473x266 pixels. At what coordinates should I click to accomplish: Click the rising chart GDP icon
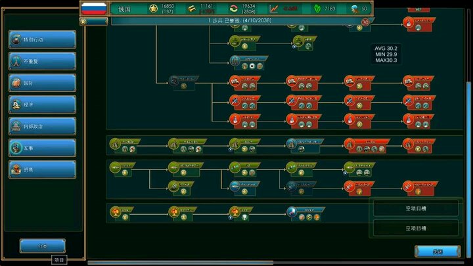274,9
